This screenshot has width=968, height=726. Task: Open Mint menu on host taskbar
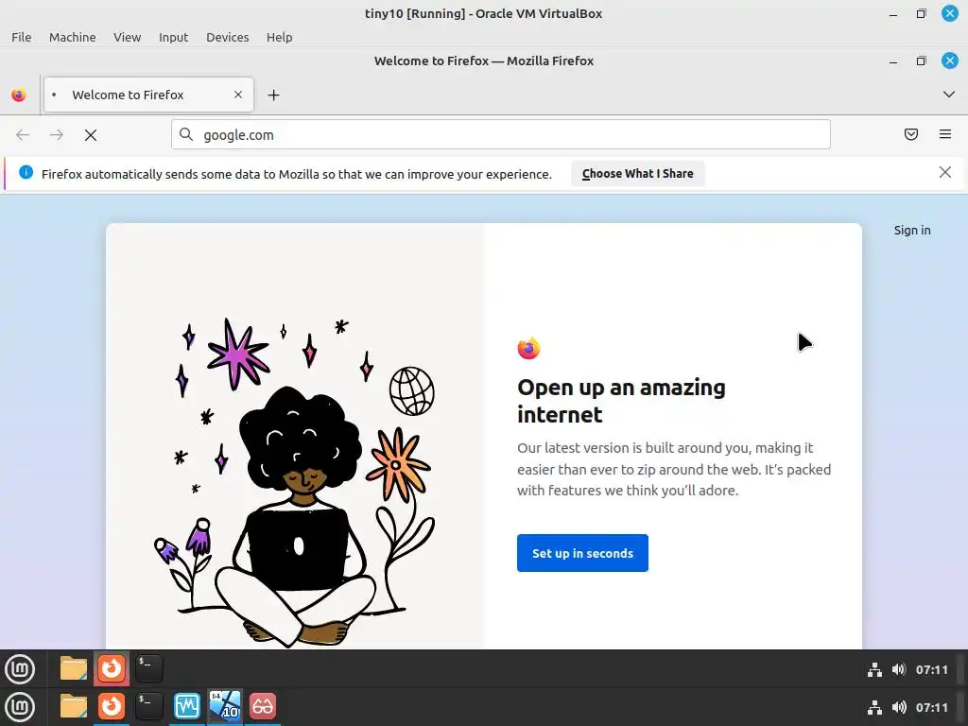20,707
